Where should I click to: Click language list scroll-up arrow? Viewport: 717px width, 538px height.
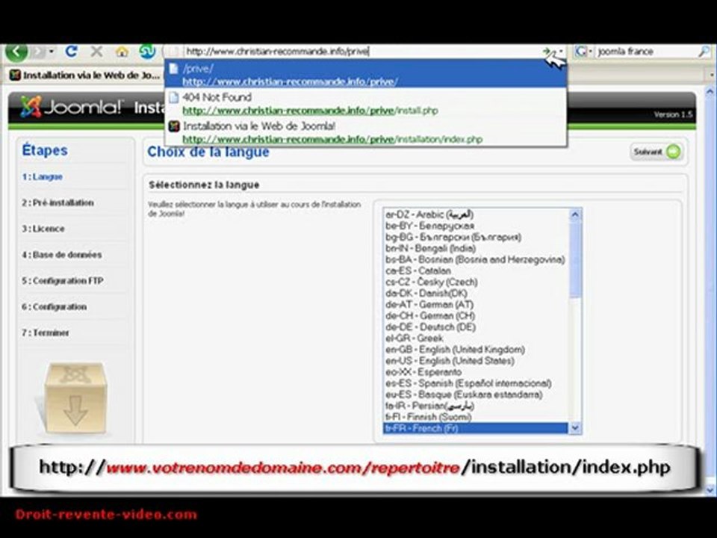[575, 214]
